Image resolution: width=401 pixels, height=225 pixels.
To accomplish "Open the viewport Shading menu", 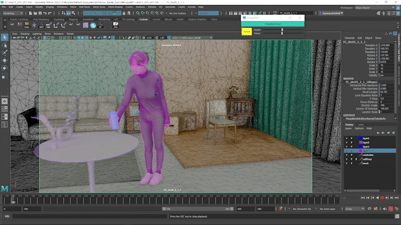I will (25, 34).
